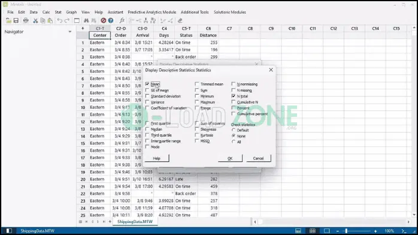The width and height of the screenshot is (418, 235).
Task: Go to first worksheet tab arrow
Action: pos(86,222)
